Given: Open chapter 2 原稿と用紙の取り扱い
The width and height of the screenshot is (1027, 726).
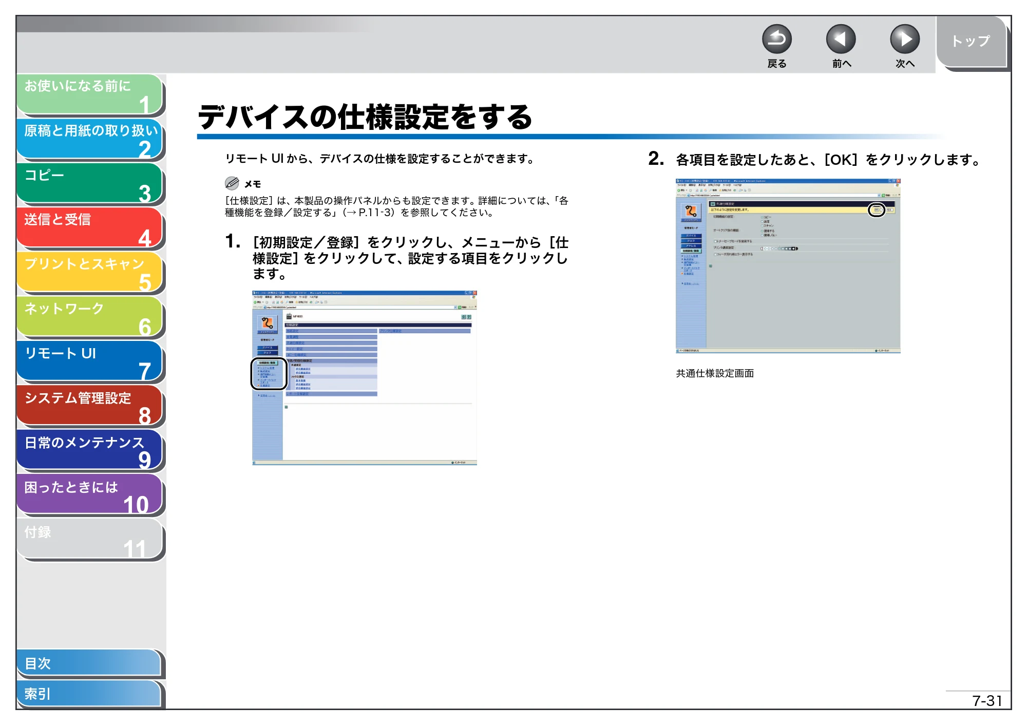Looking at the screenshot, I should click(x=90, y=139).
